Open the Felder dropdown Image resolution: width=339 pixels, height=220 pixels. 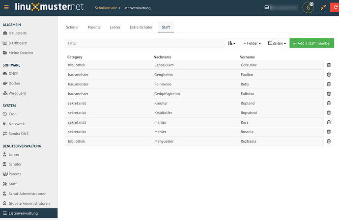[x=252, y=43]
